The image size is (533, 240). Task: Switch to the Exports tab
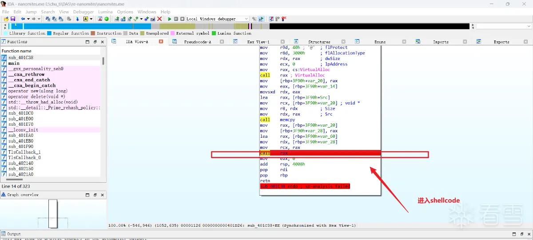[x=501, y=42]
